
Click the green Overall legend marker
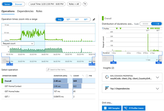103,18
